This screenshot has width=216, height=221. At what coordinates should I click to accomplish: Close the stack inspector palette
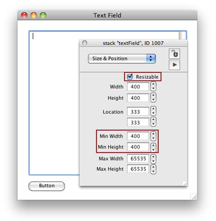click(85, 43)
